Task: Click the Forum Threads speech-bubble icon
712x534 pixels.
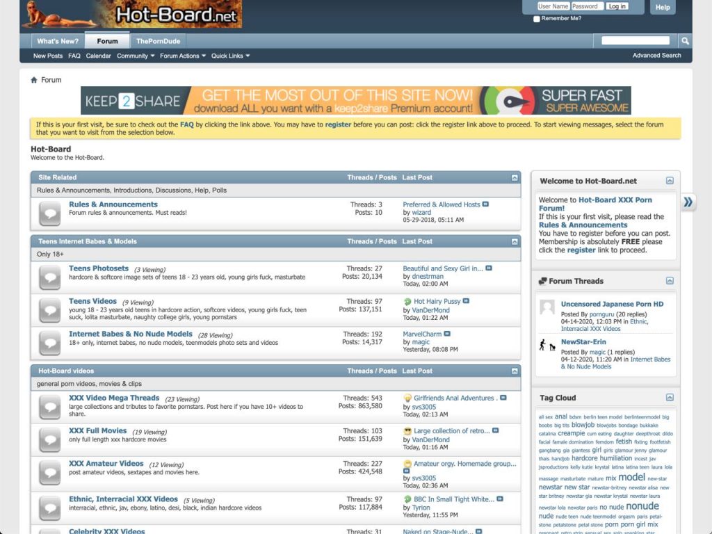Action: (x=542, y=281)
